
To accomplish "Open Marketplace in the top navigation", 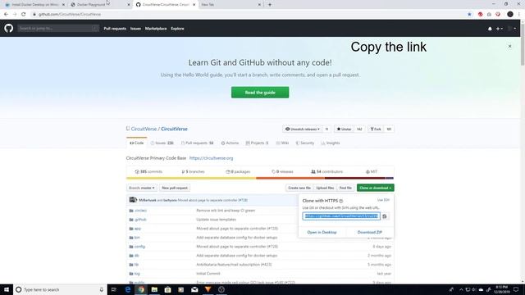I will coord(156,29).
